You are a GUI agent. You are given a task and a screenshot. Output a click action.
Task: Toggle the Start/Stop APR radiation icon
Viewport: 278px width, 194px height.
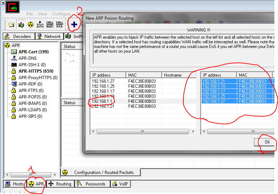click(x=31, y=24)
